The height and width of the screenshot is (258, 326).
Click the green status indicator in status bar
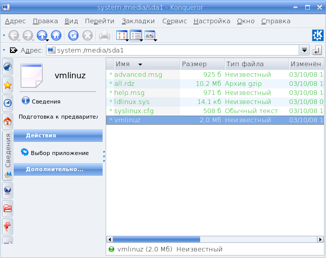111,249
